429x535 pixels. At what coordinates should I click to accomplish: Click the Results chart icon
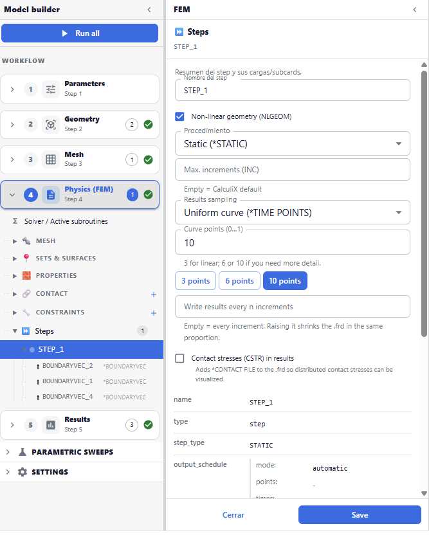pyautogui.click(x=51, y=425)
